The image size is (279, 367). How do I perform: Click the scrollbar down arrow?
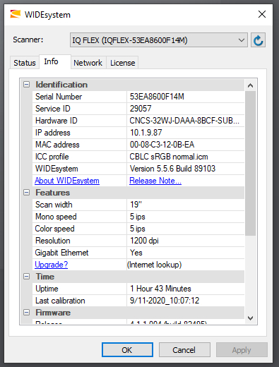tap(251, 318)
